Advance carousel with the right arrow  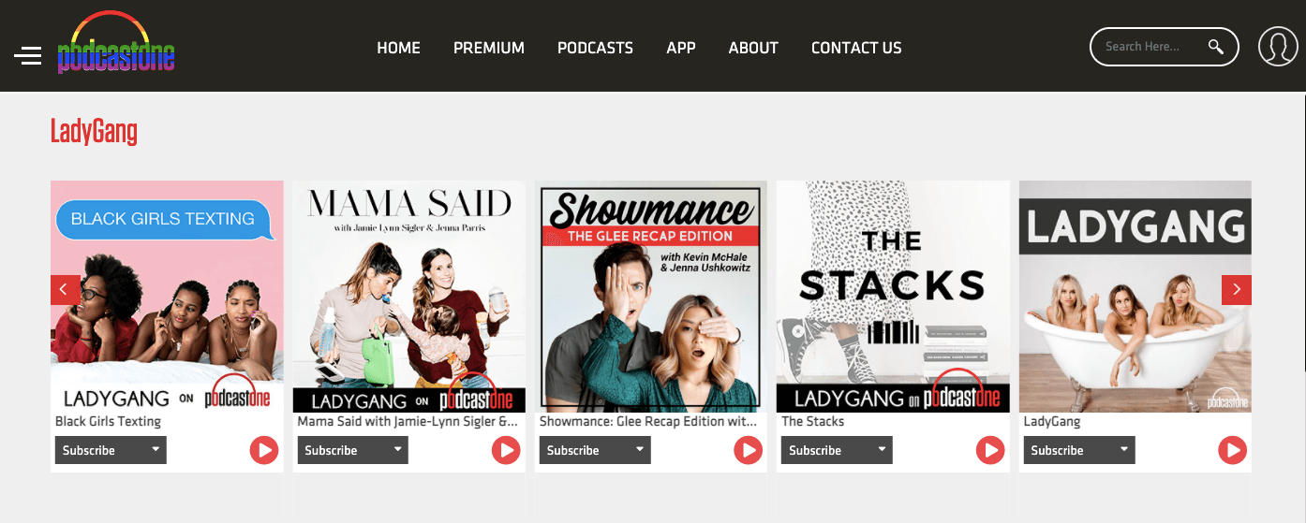(x=1237, y=290)
